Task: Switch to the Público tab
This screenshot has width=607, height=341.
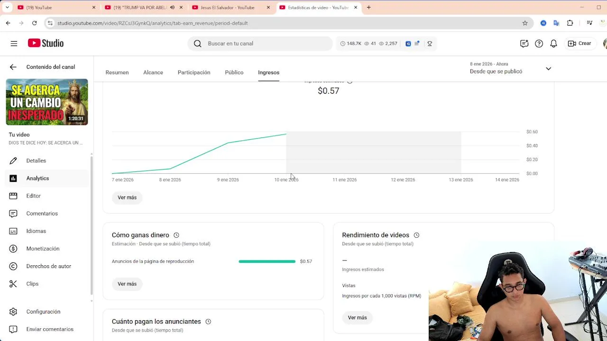Action: pyautogui.click(x=234, y=72)
